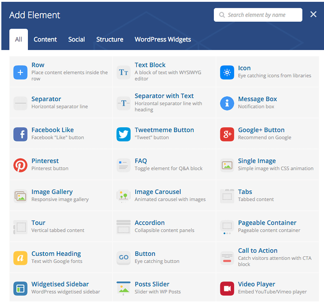Click the Tweetmeme Twitter bird icon
Image resolution: width=324 pixels, height=305 pixels.
(123, 134)
